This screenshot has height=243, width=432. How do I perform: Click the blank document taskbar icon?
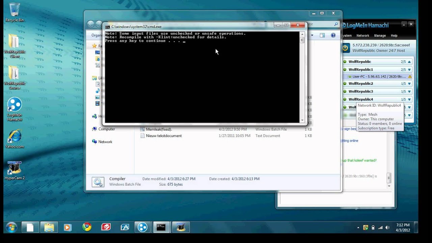click(x=30, y=227)
